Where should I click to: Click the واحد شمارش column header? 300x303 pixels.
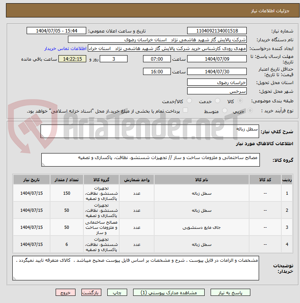pos(137,180)
